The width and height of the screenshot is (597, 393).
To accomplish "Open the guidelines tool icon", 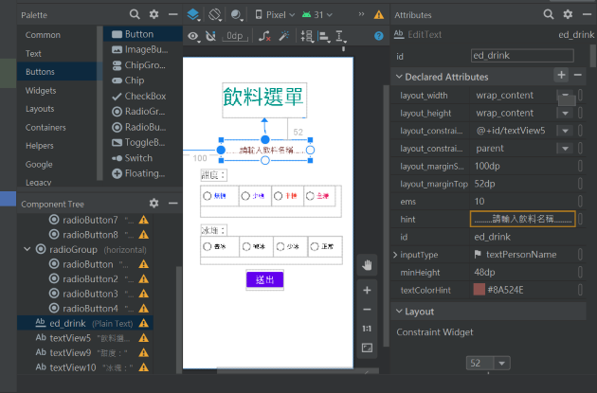I will coord(340,37).
